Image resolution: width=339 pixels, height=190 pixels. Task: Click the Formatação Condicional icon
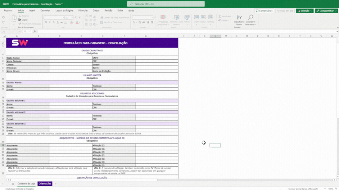[163, 17]
